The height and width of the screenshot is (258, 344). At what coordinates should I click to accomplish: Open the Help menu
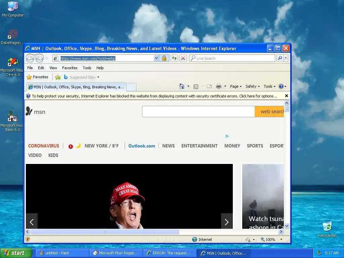click(x=100, y=68)
